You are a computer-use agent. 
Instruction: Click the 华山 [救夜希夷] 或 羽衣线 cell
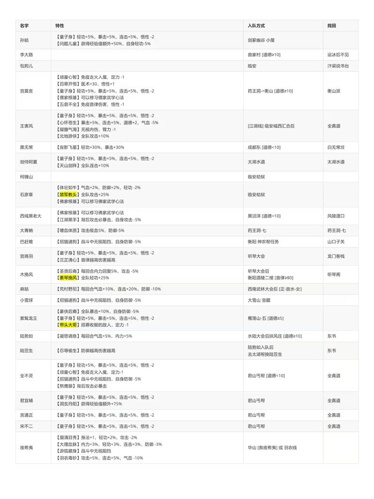(272, 448)
